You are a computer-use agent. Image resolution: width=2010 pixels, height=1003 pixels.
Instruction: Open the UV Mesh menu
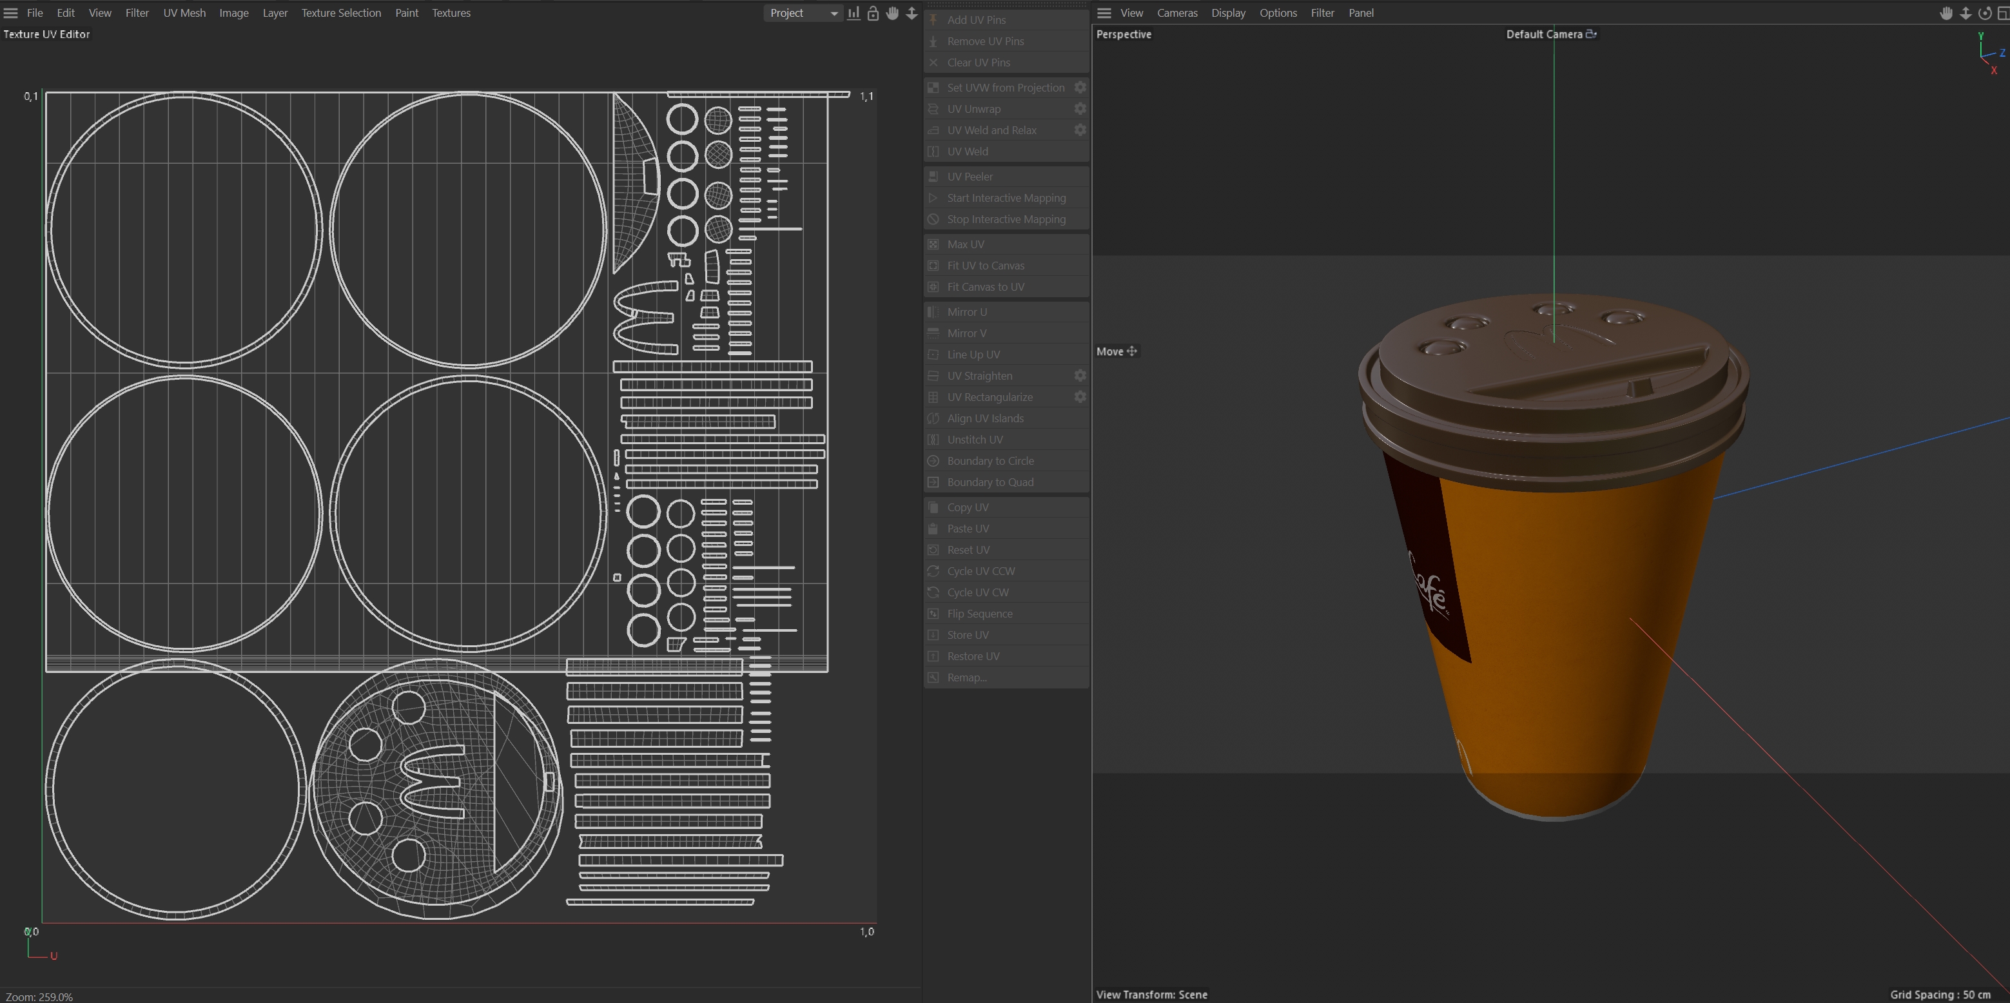coord(184,12)
